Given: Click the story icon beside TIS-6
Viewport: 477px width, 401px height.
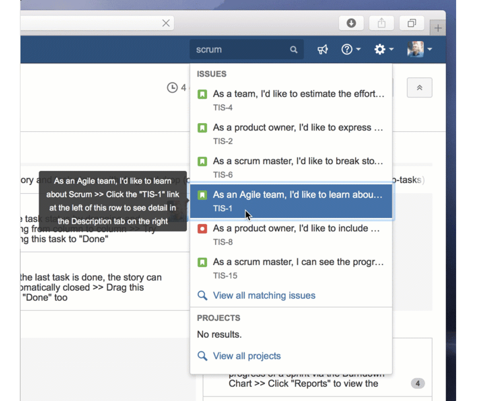Looking at the screenshot, I should click(202, 161).
